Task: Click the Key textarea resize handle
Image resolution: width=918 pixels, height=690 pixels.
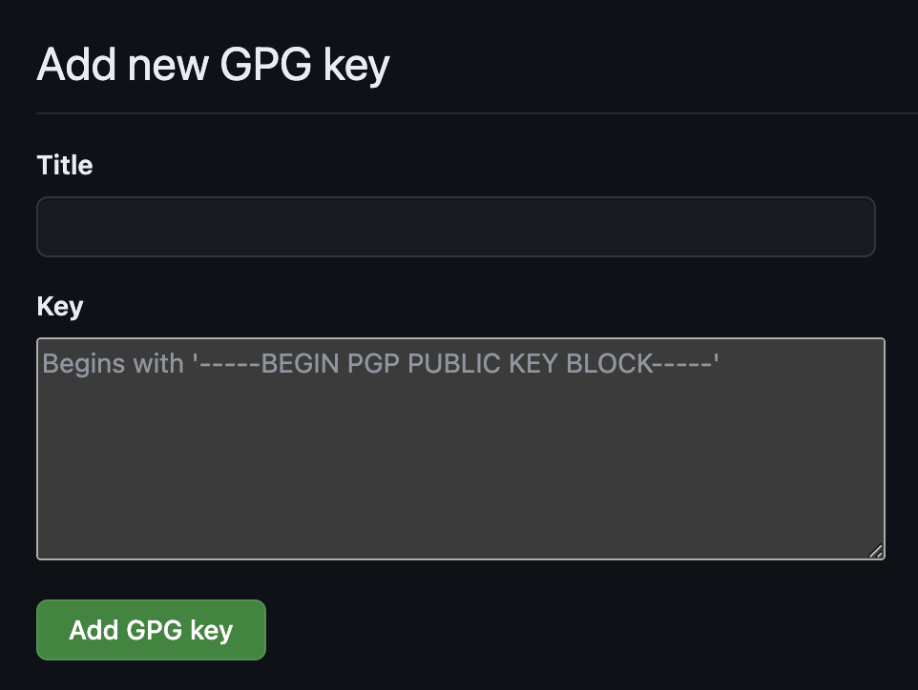Action: pyautogui.click(x=876, y=551)
